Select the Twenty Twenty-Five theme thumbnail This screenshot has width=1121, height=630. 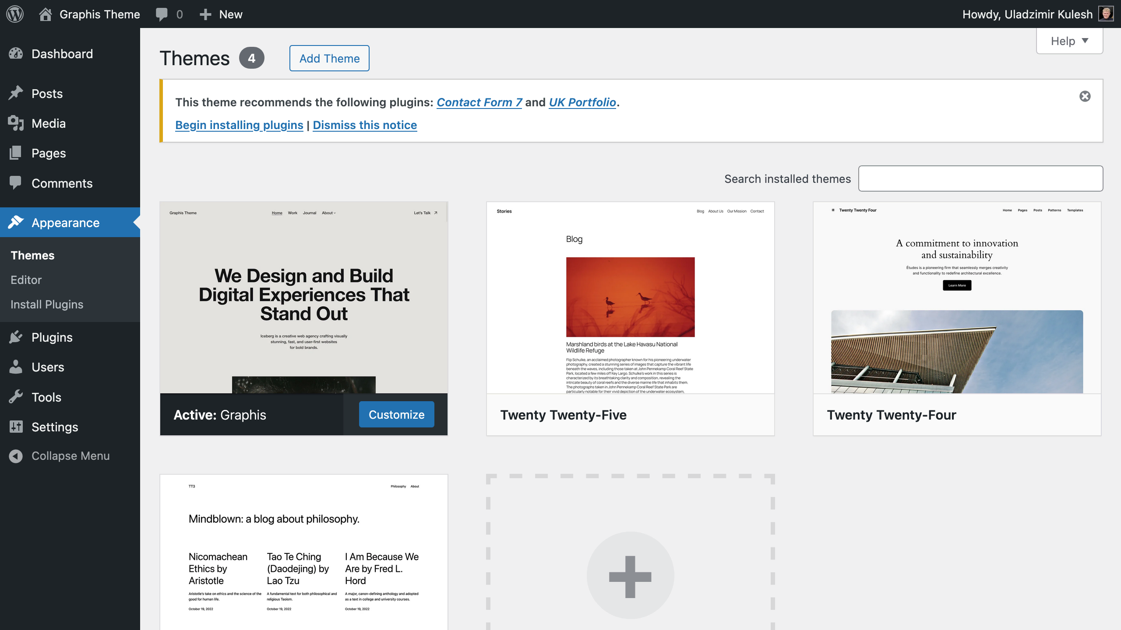click(x=630, y=297)
